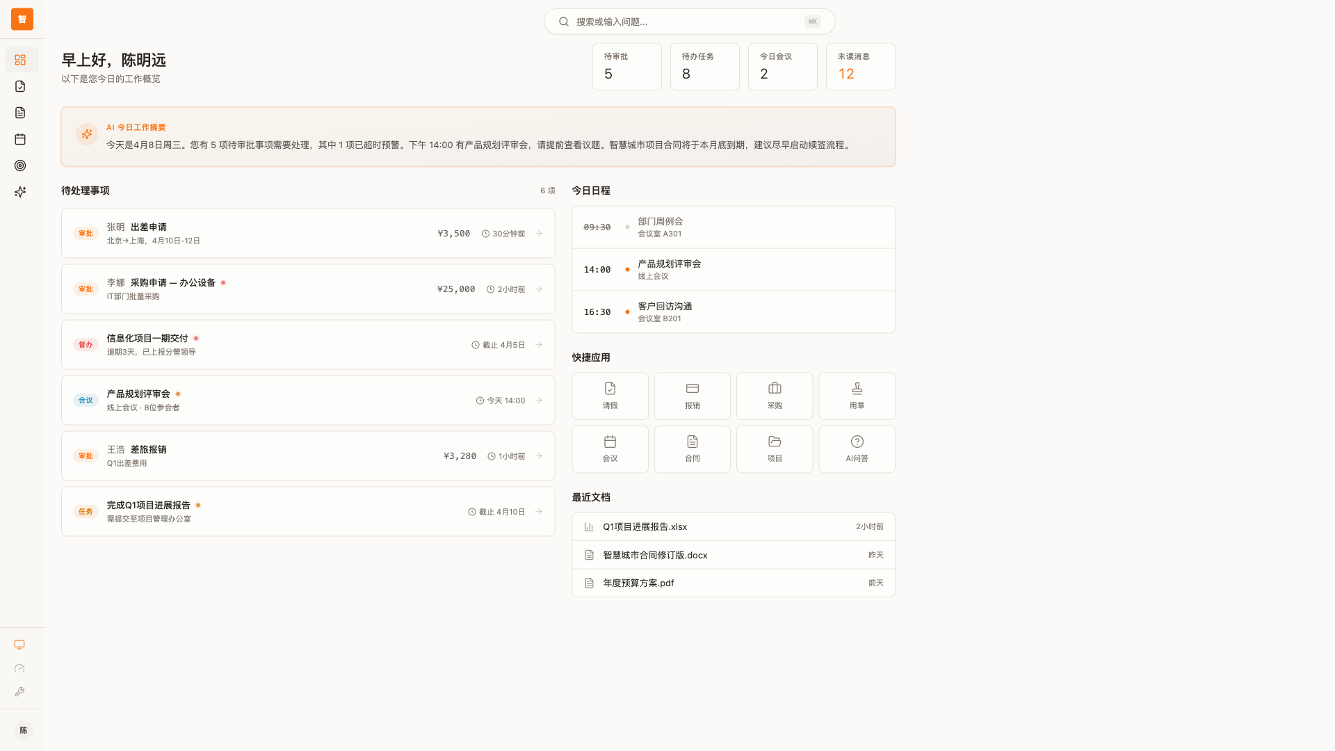The width and height of the screenshot is (1335, 751).
Task: Open Q1项目进展报告.xlsx from recent documents
Action: point(645,526)
